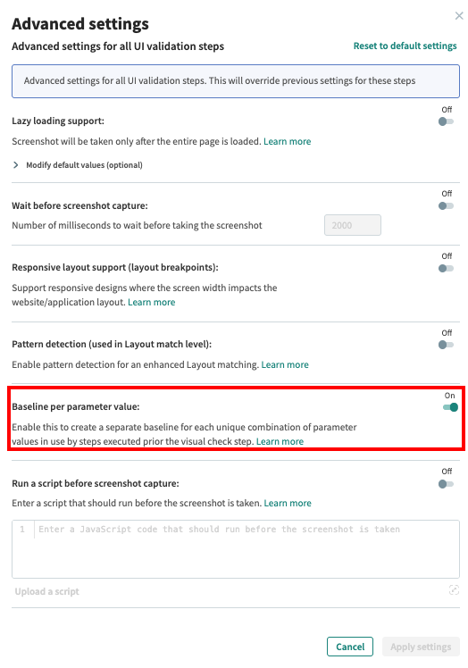Open Learn more link for Lazy loading
468x668 pixels.
click(x=288, y=141)
